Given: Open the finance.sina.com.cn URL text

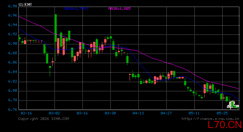Looking at the screenshot, I should click(210, 119).
